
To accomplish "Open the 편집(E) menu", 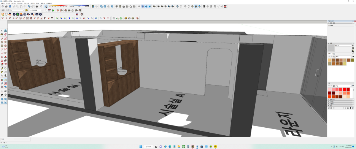I will 8,3.
